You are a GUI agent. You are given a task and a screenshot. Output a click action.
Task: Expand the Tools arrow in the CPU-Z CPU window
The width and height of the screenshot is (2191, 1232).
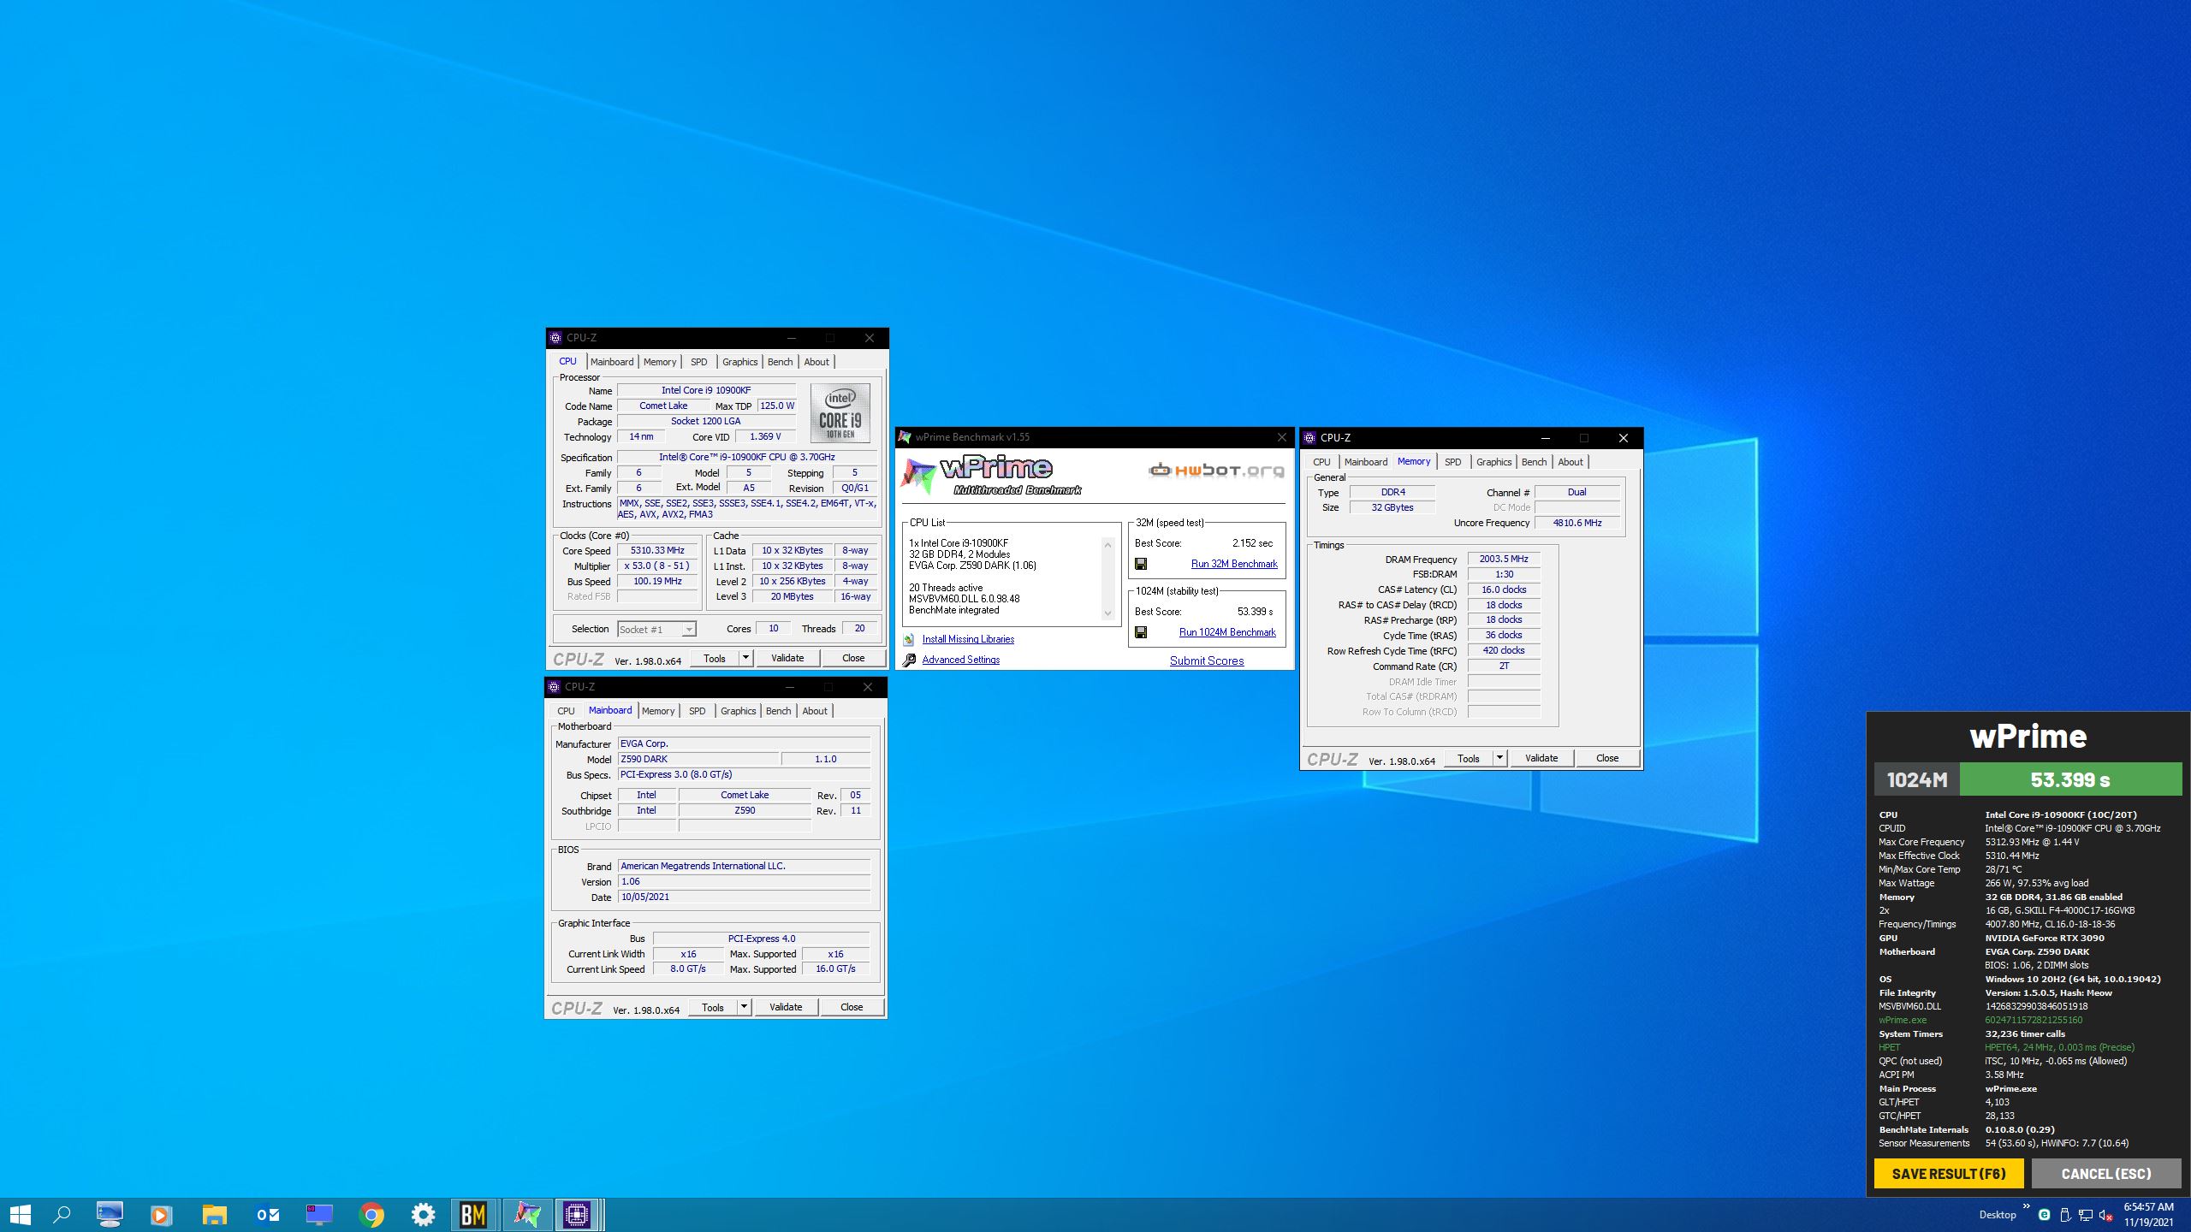[745, 658]
